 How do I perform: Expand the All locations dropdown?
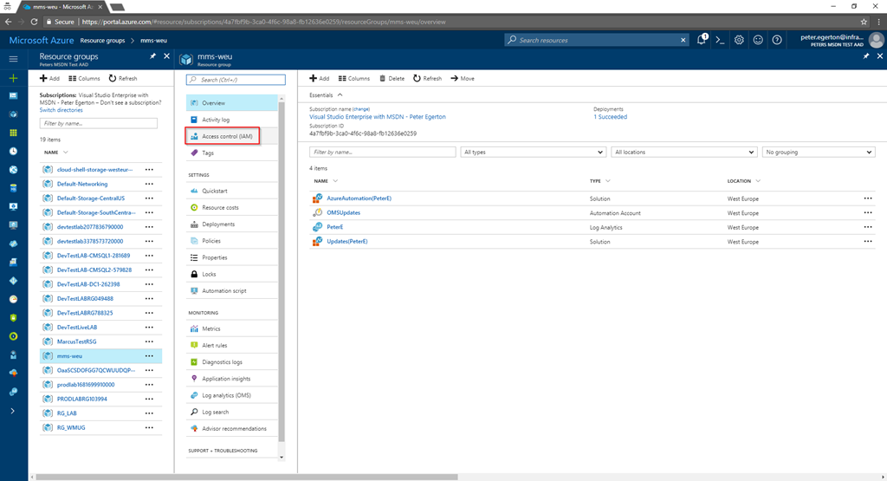tap(684, 152)
